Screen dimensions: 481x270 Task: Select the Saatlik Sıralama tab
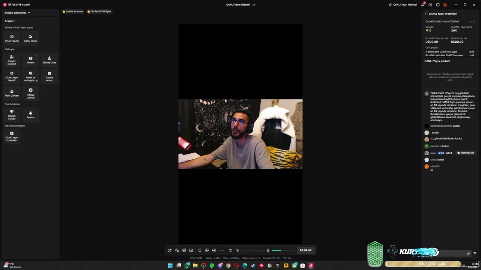[73, 11]
